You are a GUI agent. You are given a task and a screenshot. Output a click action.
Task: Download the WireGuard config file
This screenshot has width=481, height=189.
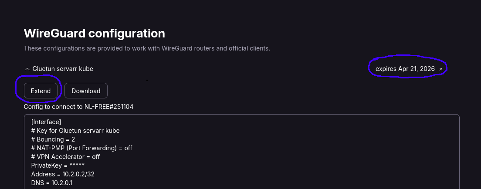pyautogui.click(x=86, y=91)
